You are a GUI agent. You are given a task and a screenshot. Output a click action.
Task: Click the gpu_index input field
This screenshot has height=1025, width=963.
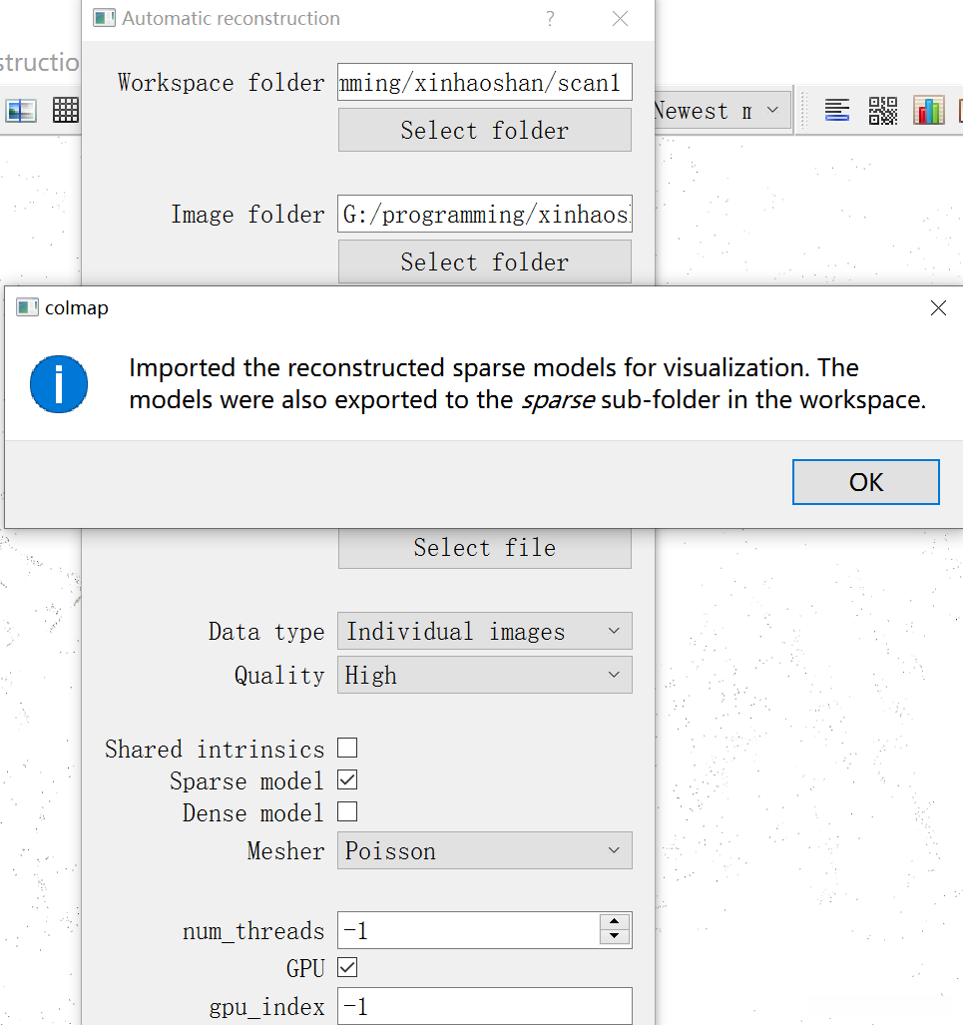point(484,1006)
